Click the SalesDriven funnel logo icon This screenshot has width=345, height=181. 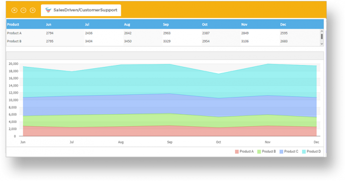click(48, 10)
